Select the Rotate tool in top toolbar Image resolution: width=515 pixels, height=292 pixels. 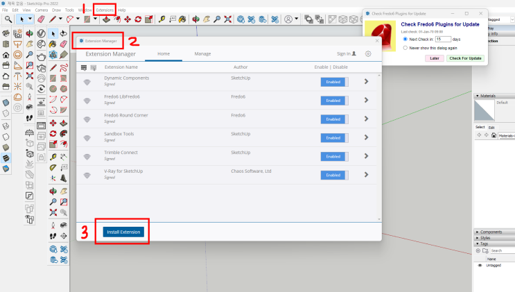click(x=138, y=19)
